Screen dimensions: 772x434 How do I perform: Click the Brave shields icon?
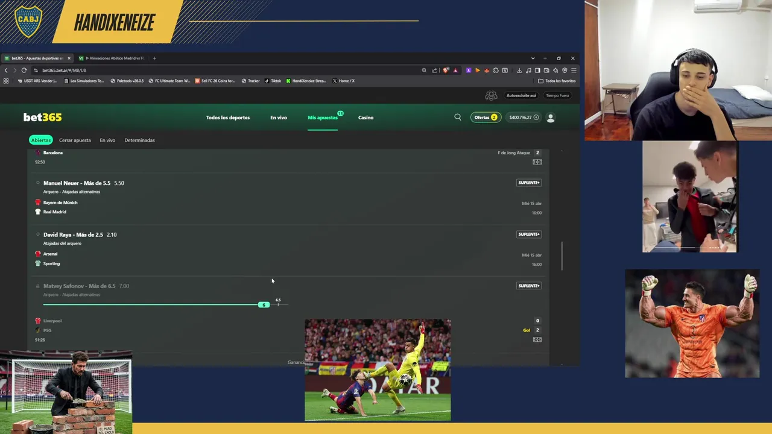446,70
